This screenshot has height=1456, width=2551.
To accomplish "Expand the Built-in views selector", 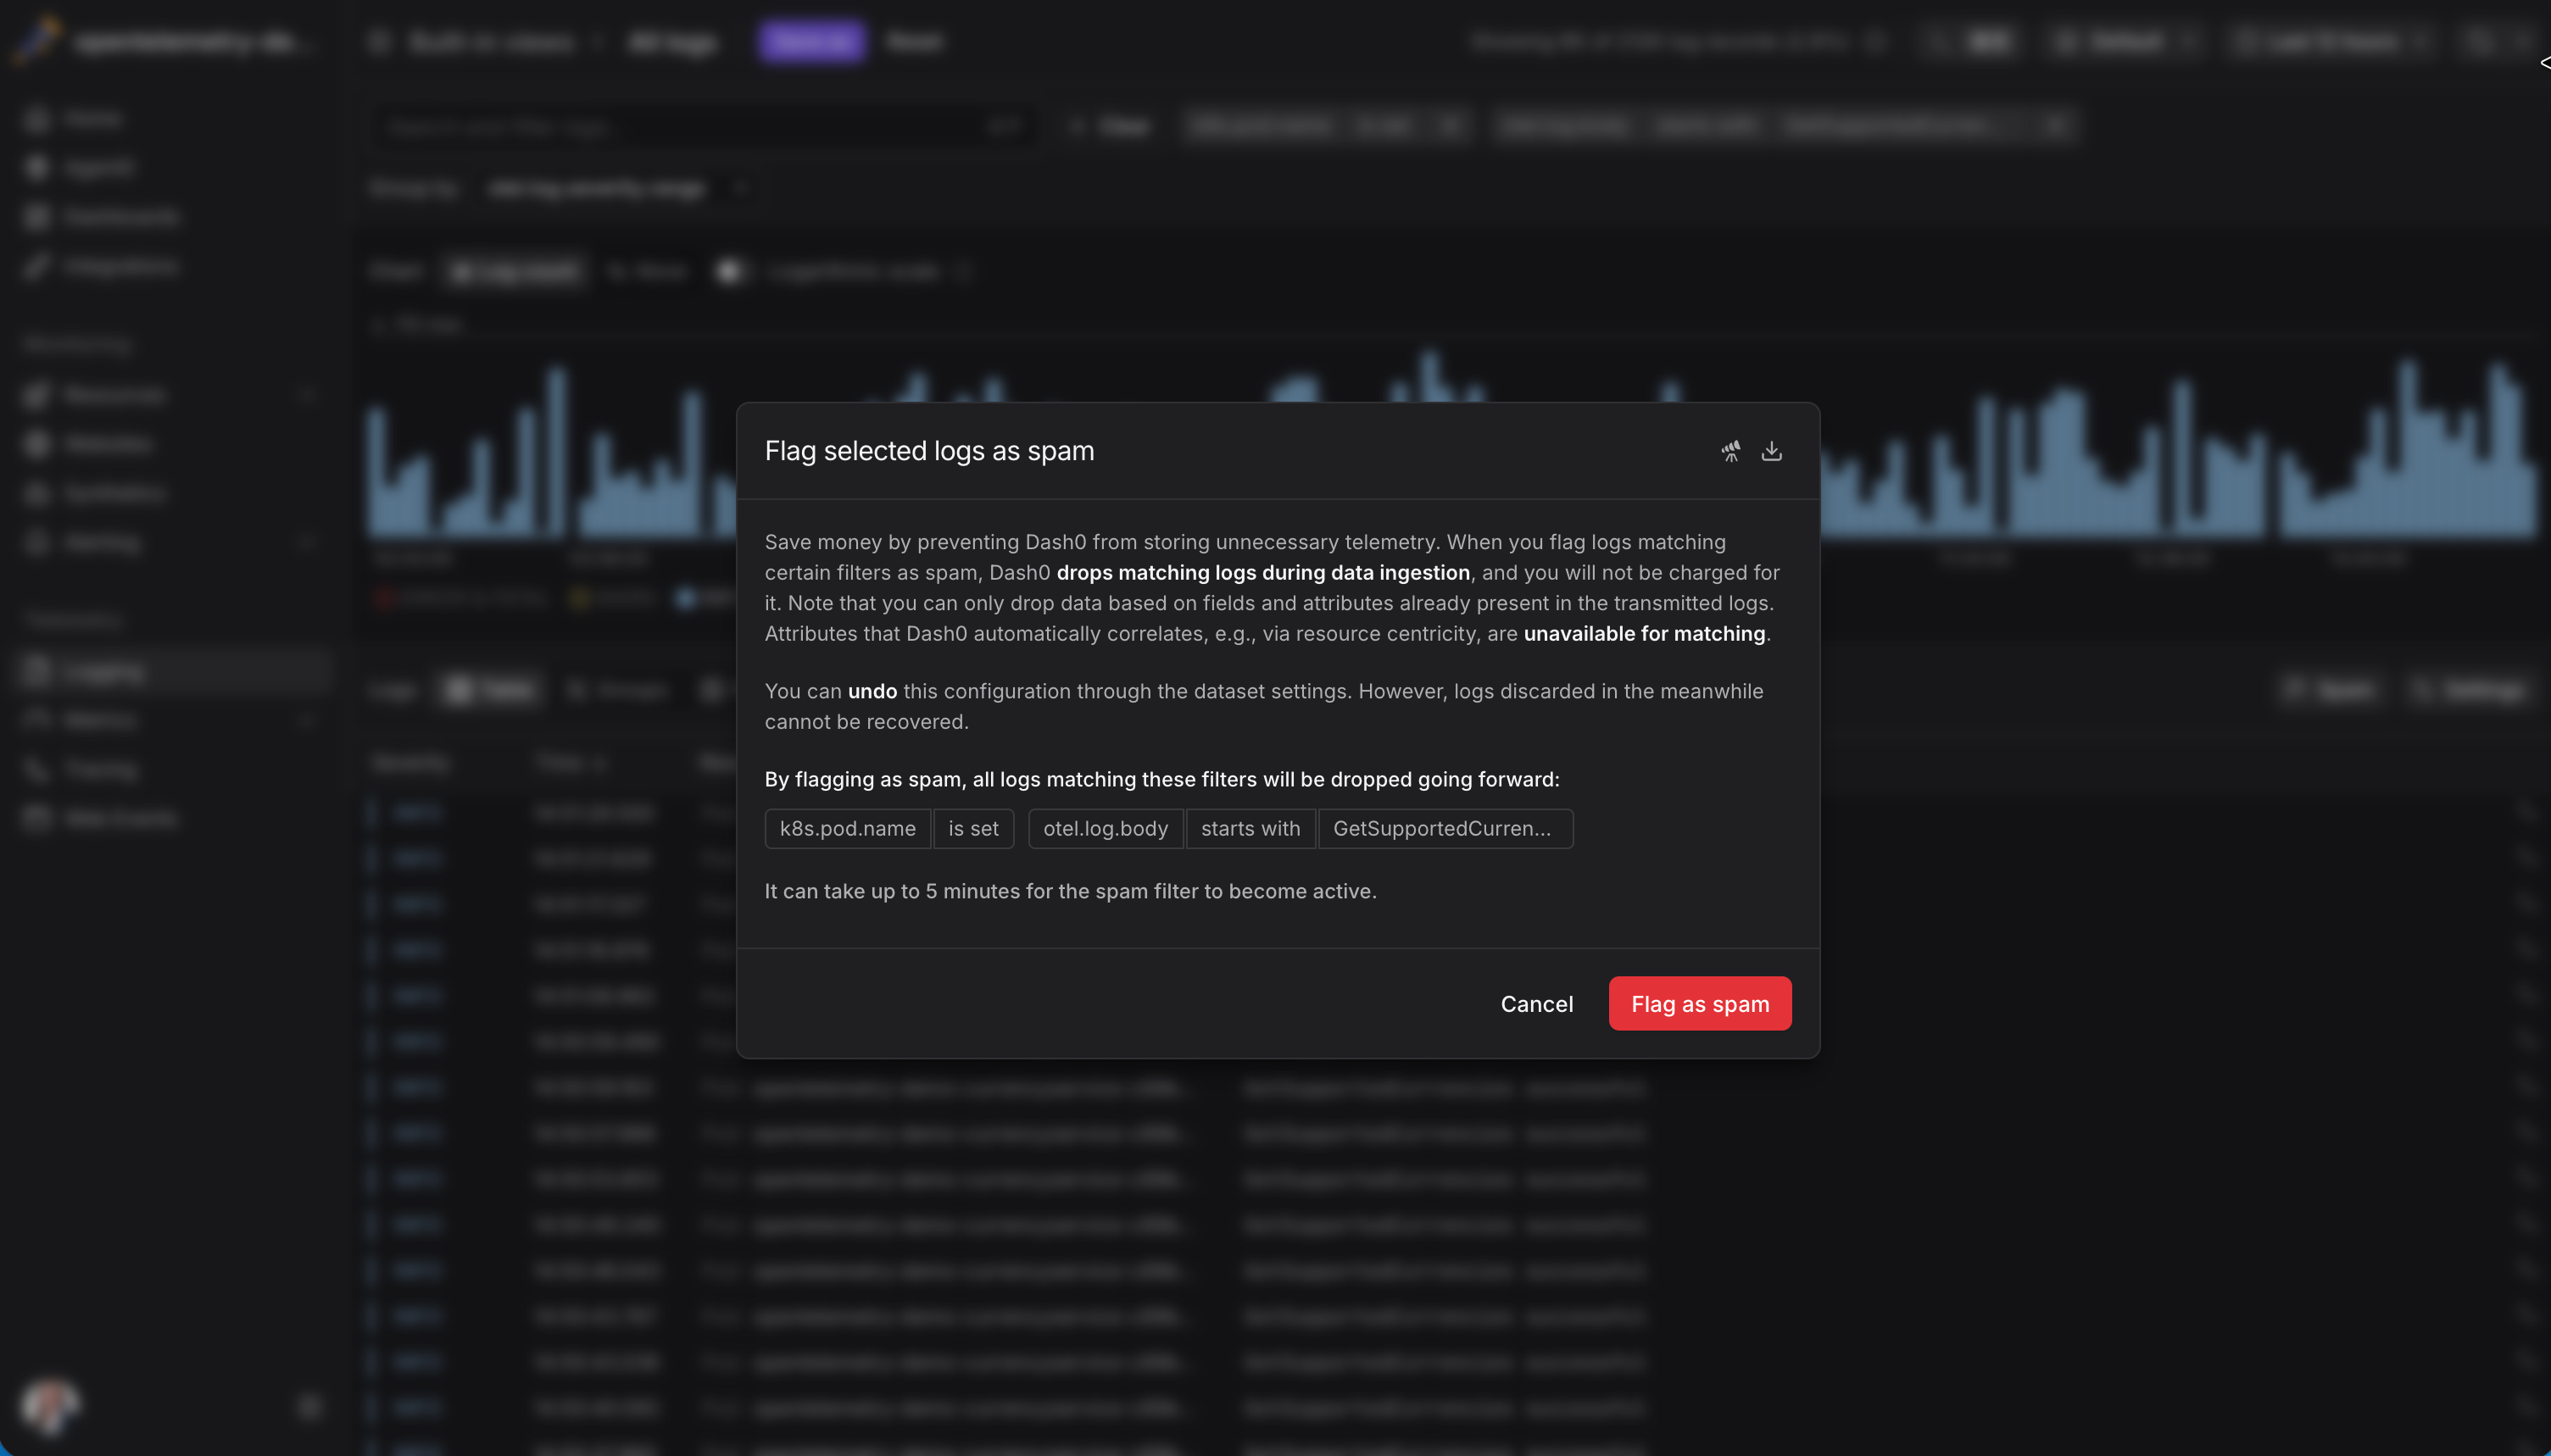I will pos(490,42).
